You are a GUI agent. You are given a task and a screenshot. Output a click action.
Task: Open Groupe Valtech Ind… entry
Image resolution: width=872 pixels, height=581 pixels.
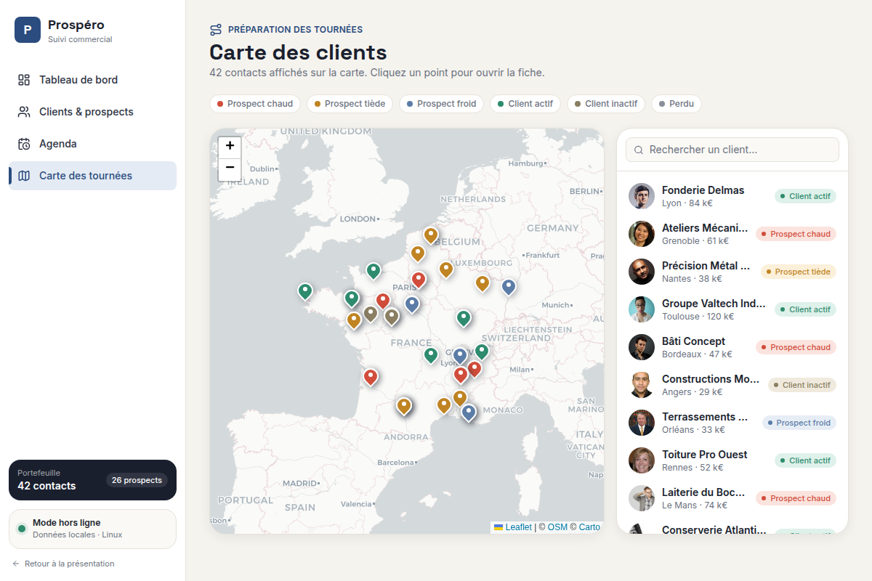click(x=732, y=309)
